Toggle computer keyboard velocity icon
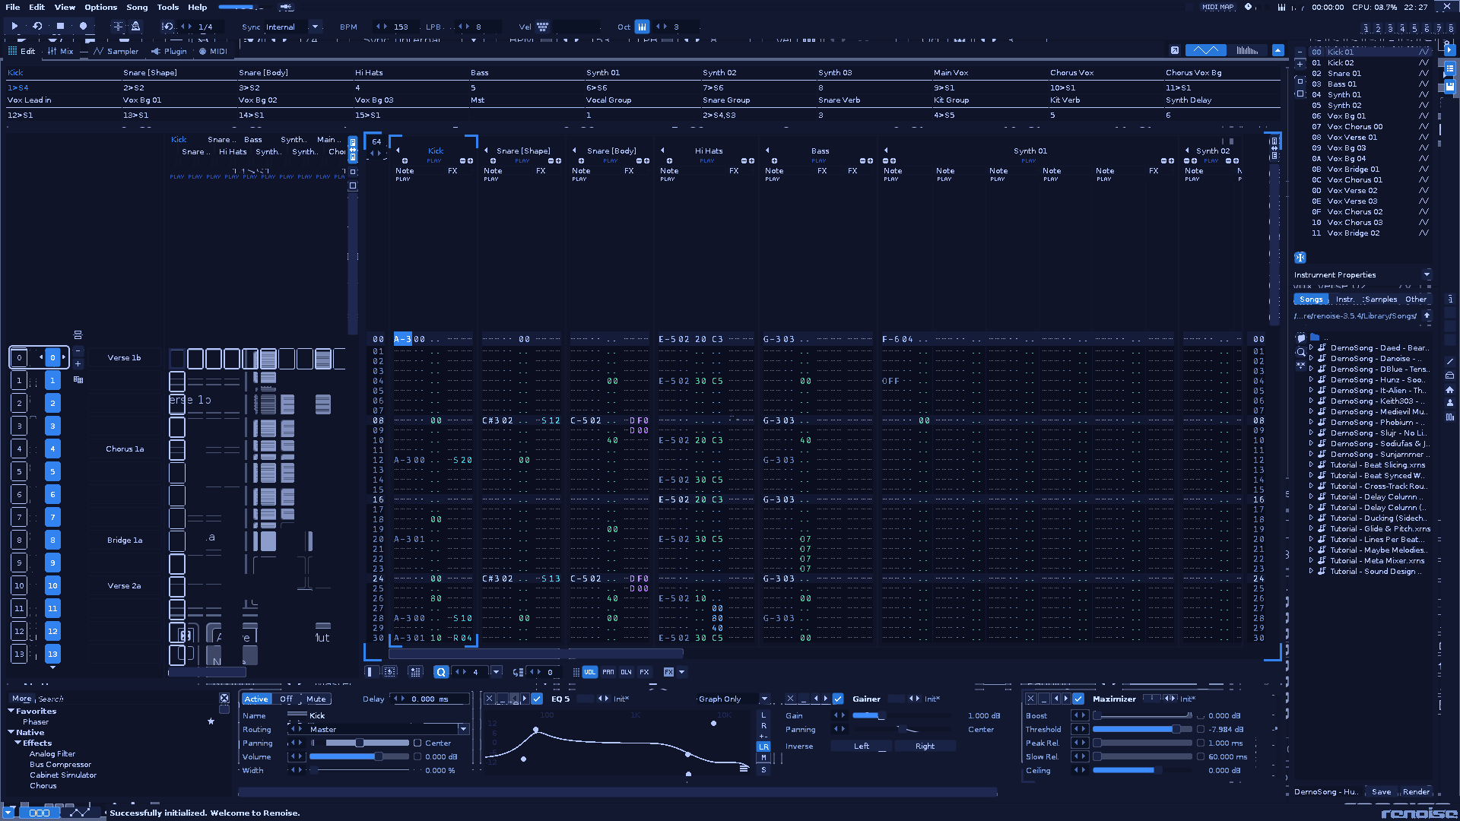The image size is (1460, 821). tap(542, 27)
